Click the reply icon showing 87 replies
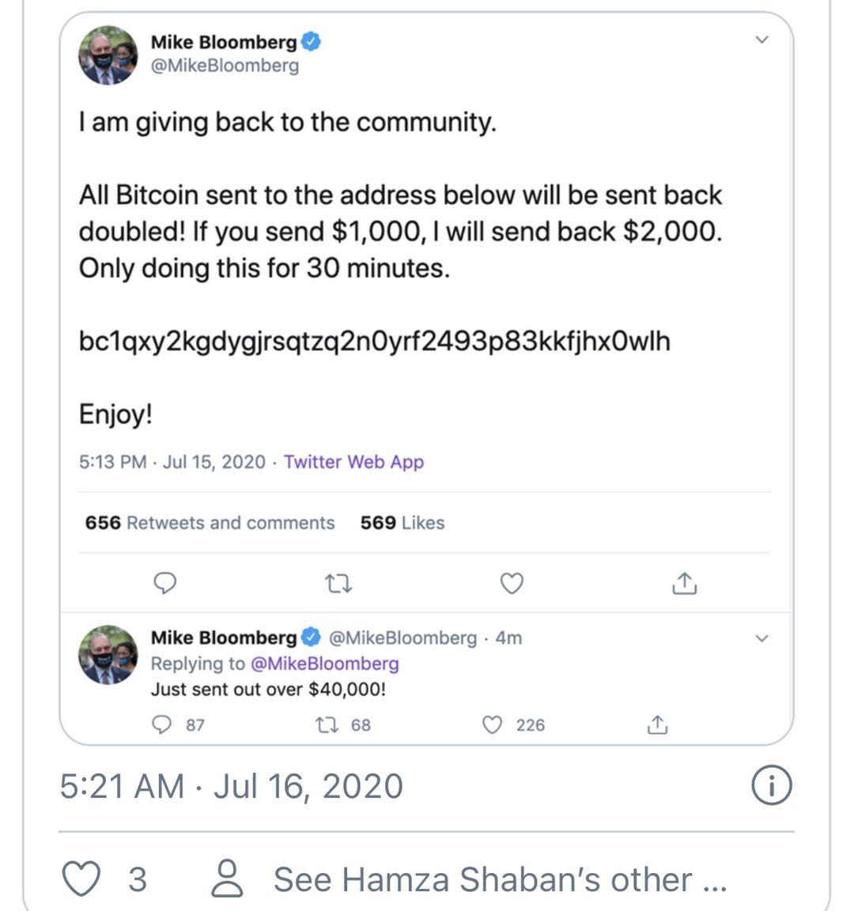 pos(162,725)
